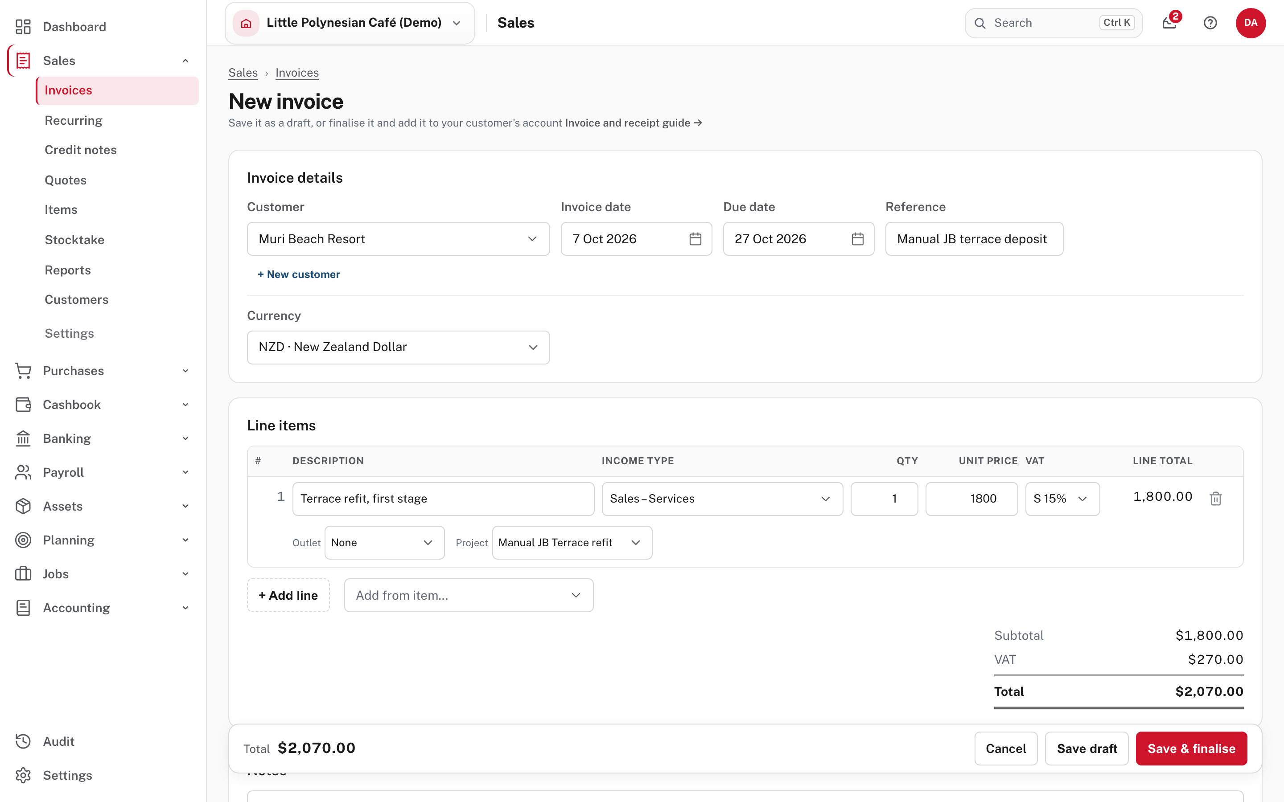Click the Unit price field showing 1800
This screenshot has height=802, width=1284.
coord(971,499)
